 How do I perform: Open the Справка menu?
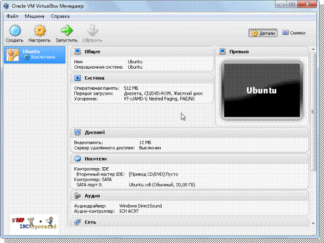[x=60, y=16]
